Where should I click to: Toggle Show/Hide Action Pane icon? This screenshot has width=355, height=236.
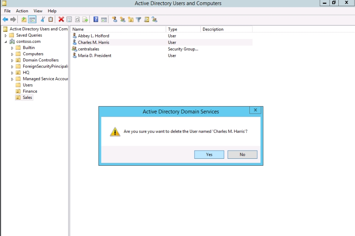tap(104, 20)
